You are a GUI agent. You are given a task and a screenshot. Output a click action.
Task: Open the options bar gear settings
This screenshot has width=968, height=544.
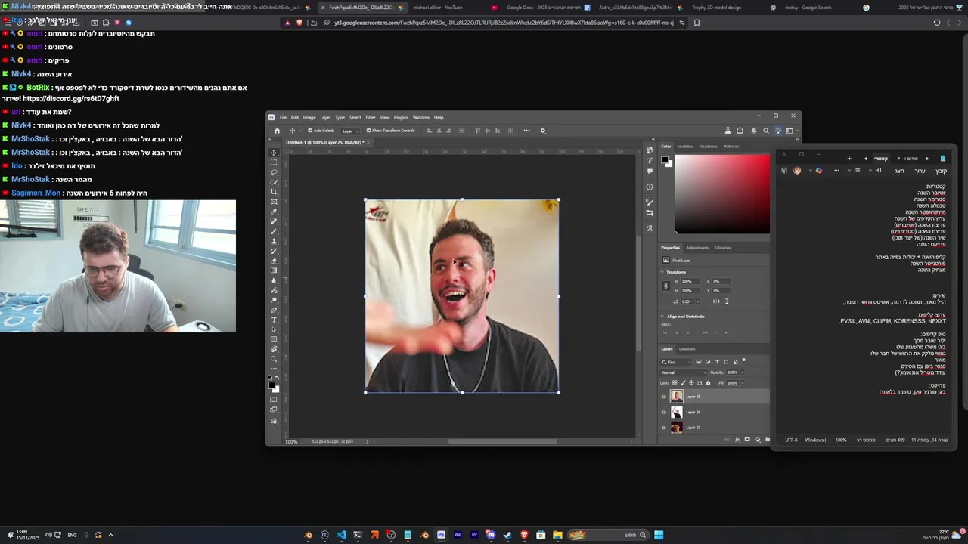(x=543, y=131)
